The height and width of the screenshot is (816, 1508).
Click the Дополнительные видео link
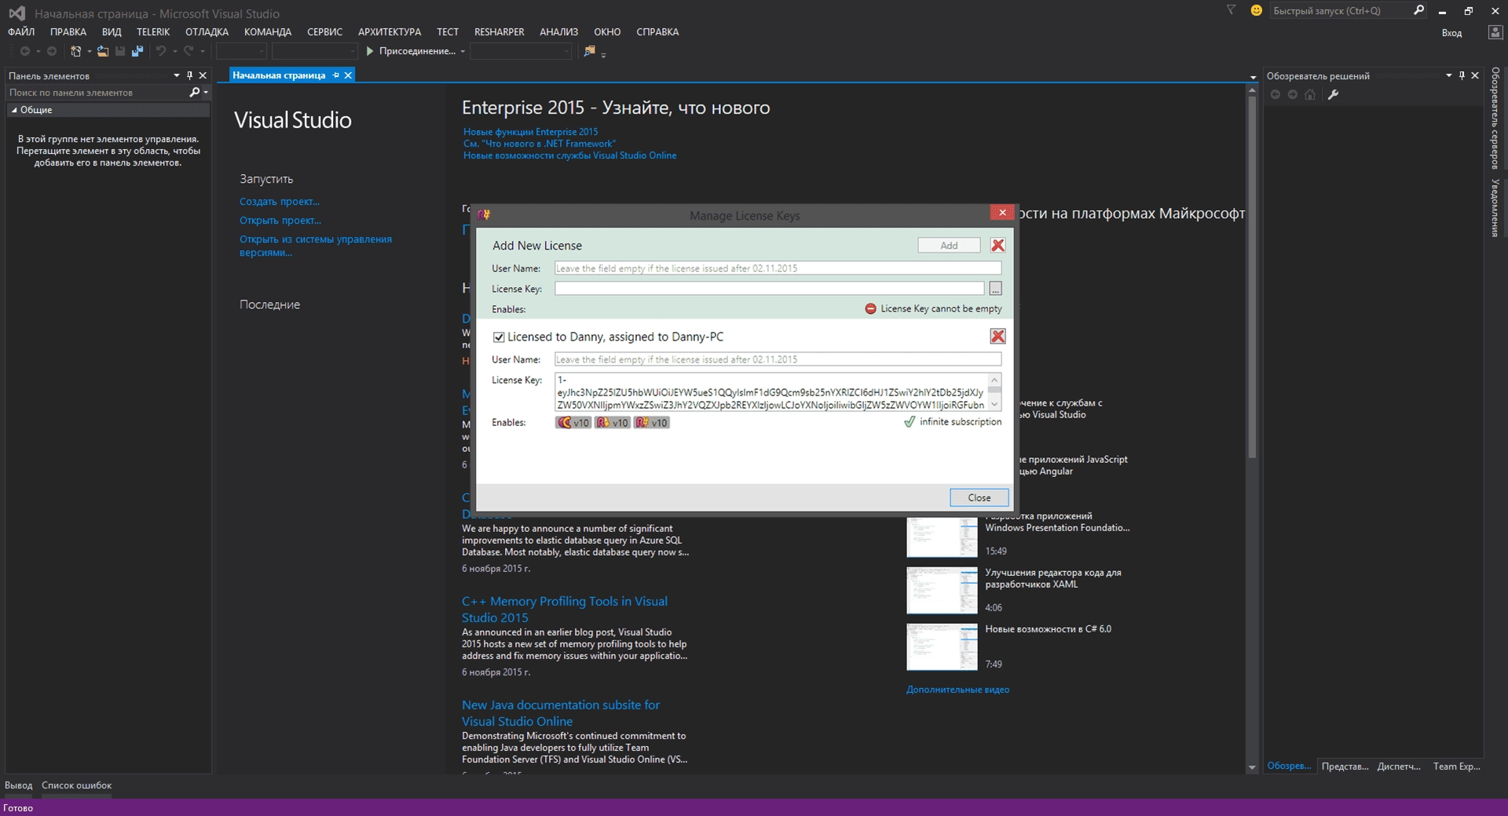click(x=957, y=690)
